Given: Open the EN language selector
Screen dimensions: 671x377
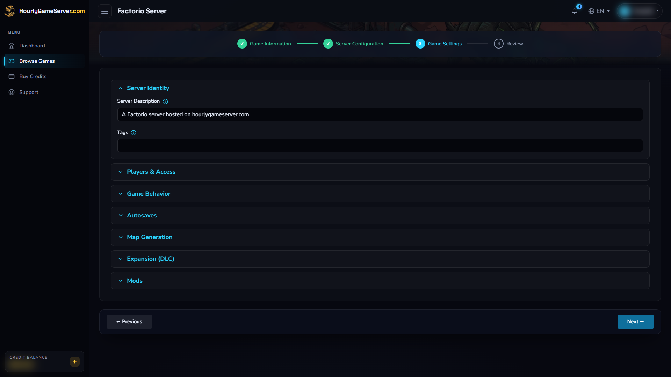Looking at the screenshot, I should [x=599, y=11].
